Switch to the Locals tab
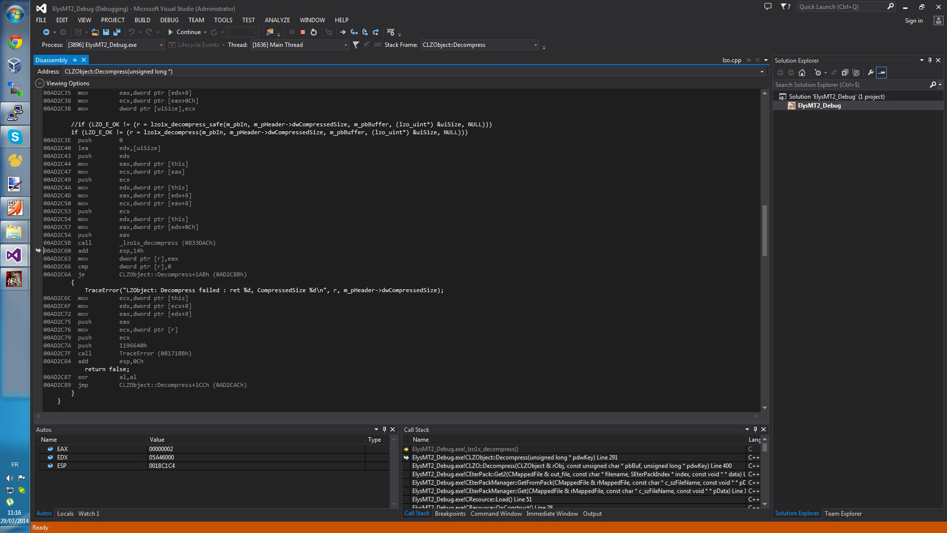This screenshot has height=533, width=947. click(x=65, y=514)
